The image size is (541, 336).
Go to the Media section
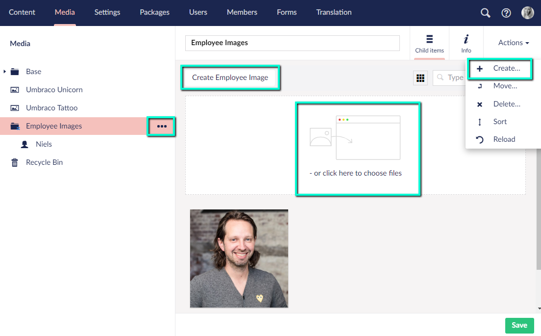65,12
